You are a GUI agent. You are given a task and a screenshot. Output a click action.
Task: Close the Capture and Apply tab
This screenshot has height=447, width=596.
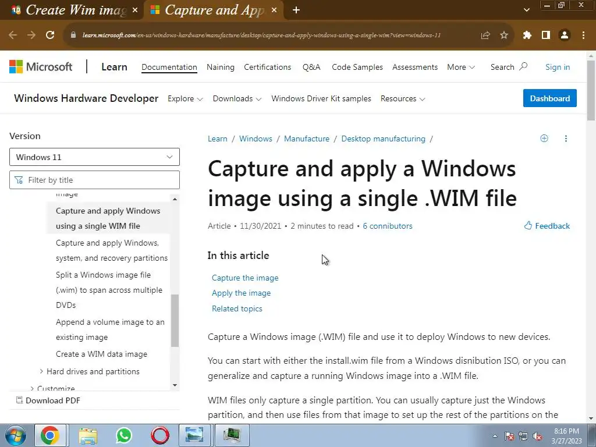274,10
